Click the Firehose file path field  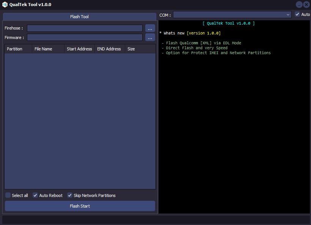point(85,28)
